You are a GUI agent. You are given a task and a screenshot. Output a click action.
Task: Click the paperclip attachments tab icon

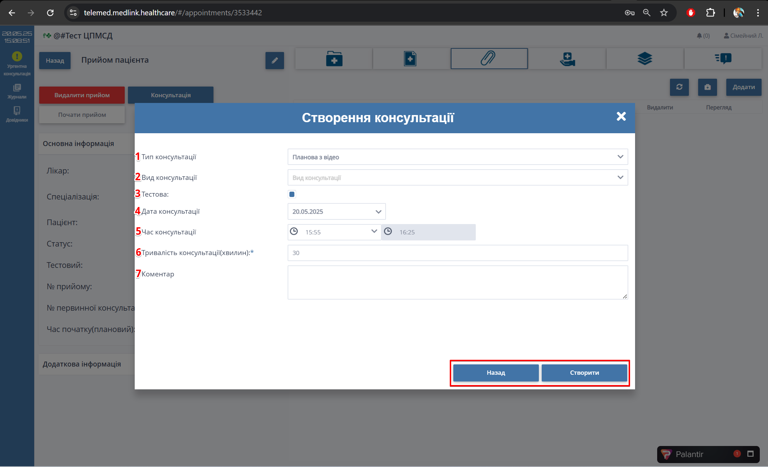coord(489,58)
